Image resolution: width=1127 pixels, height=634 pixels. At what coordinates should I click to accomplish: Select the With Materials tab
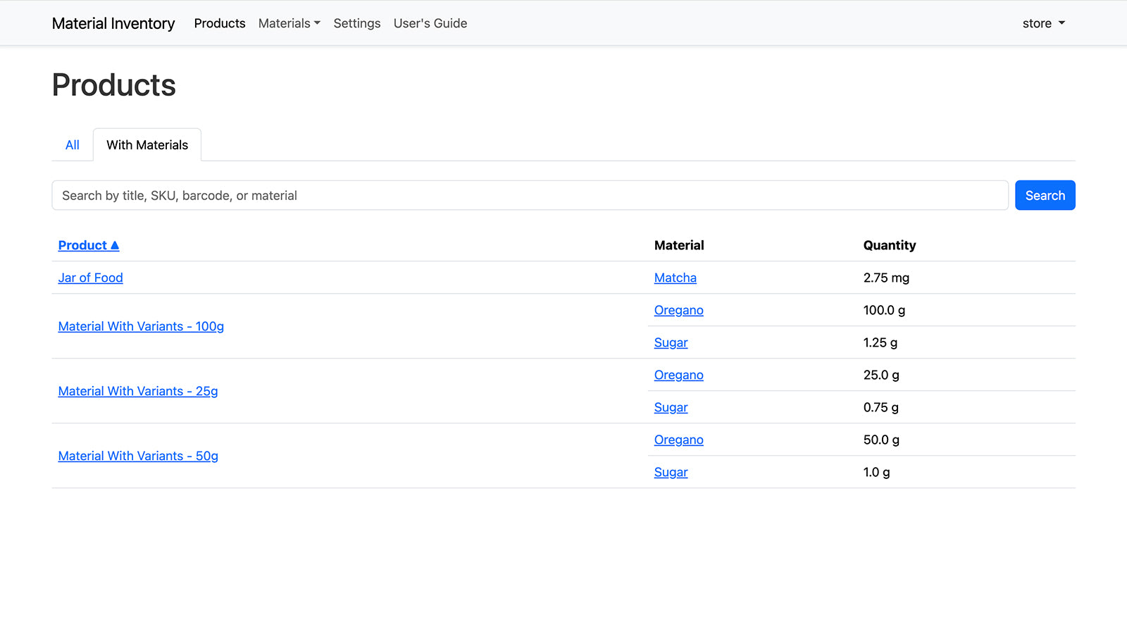pyautogui.click(x=147, y=145)
